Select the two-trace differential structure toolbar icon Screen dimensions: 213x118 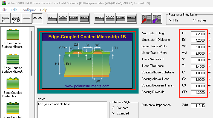coord(38,18)
